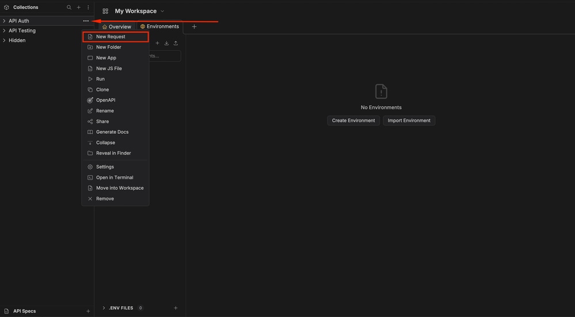Click the plus icon in the .ENV FILES row
This screenshot has width=575, height=317.
point(176,308)
